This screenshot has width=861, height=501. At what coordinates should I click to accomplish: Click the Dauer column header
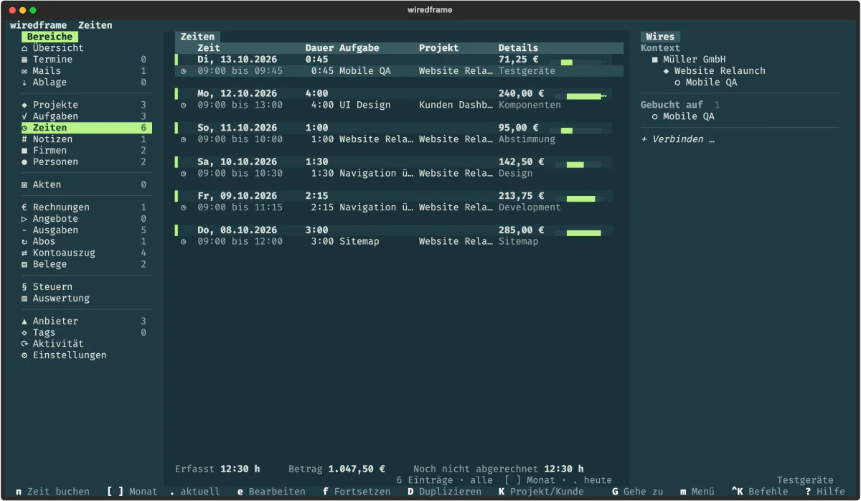point(319,48)
